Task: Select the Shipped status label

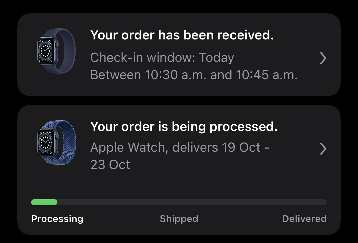Action: [x=179, y=219]
